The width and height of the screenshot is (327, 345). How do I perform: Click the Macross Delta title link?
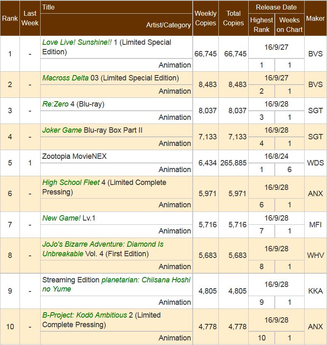pos(65,78)
